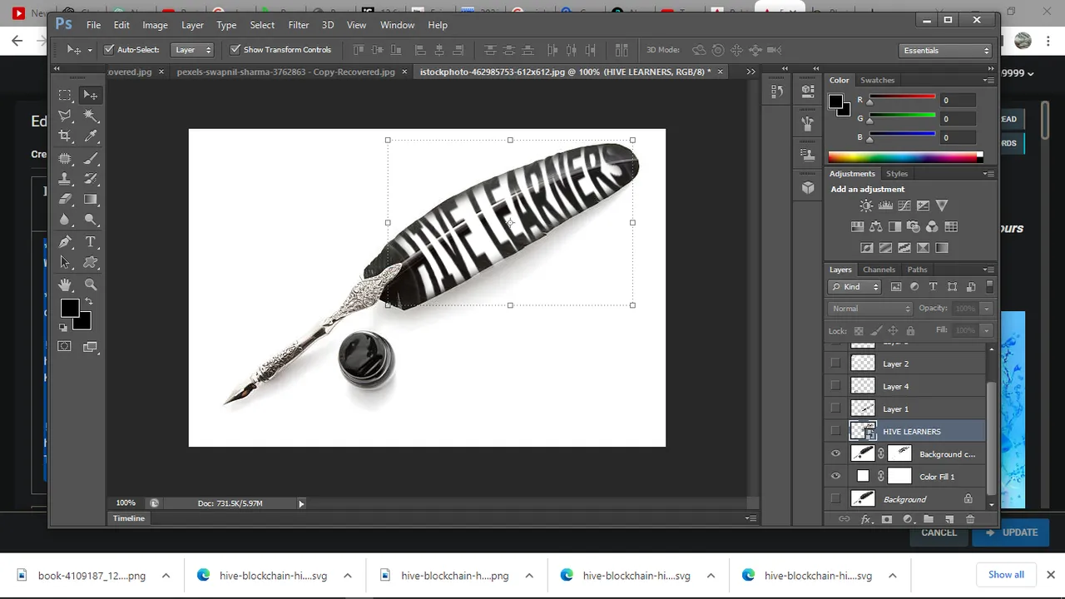This screenshot has height=599, width=1065.
Task: Click the Delete layer trash icon
Action: [x=970, y=519]
